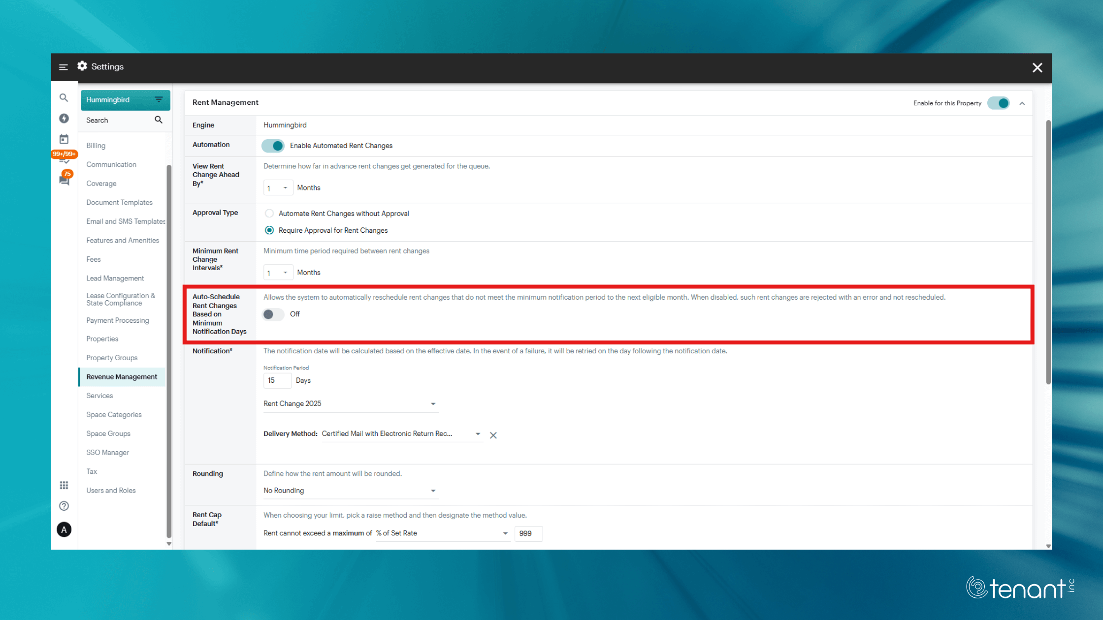Open the lightning bolt quick actions icon
Viewport: 1103px width, 620px height.
click(x=64, y=119)
